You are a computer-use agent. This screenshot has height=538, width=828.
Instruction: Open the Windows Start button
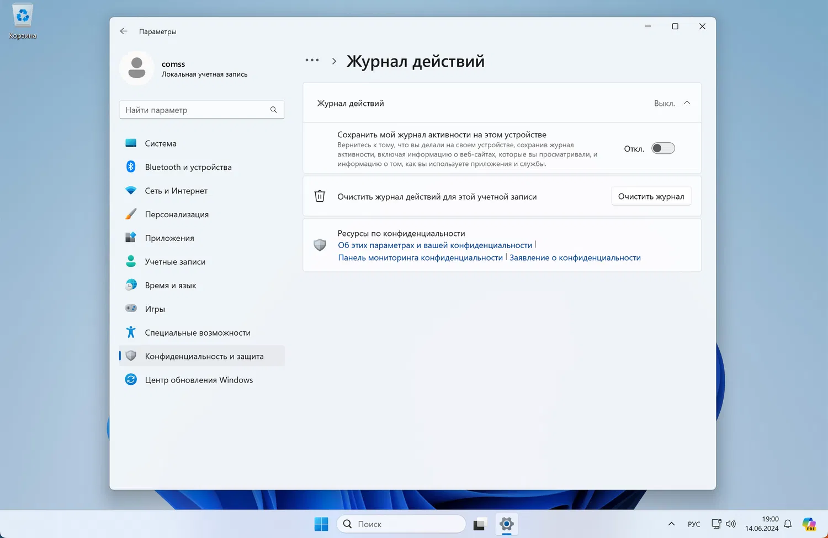click(x=321, y=524)
